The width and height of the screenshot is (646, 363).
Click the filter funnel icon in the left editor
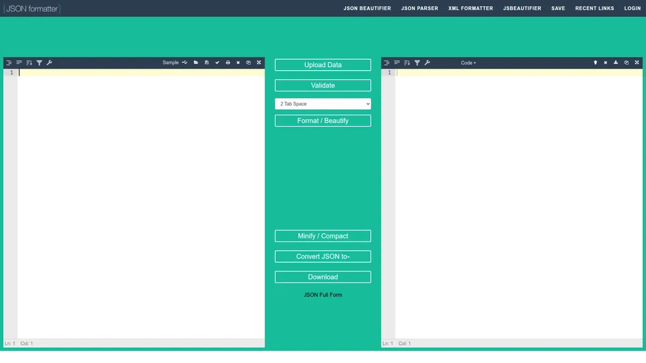[39, 62]
